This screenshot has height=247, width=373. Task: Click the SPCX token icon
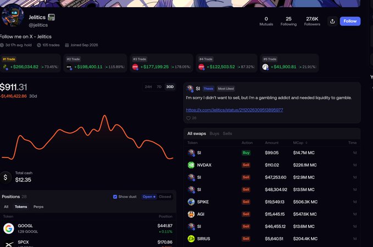tap(9, 244)
